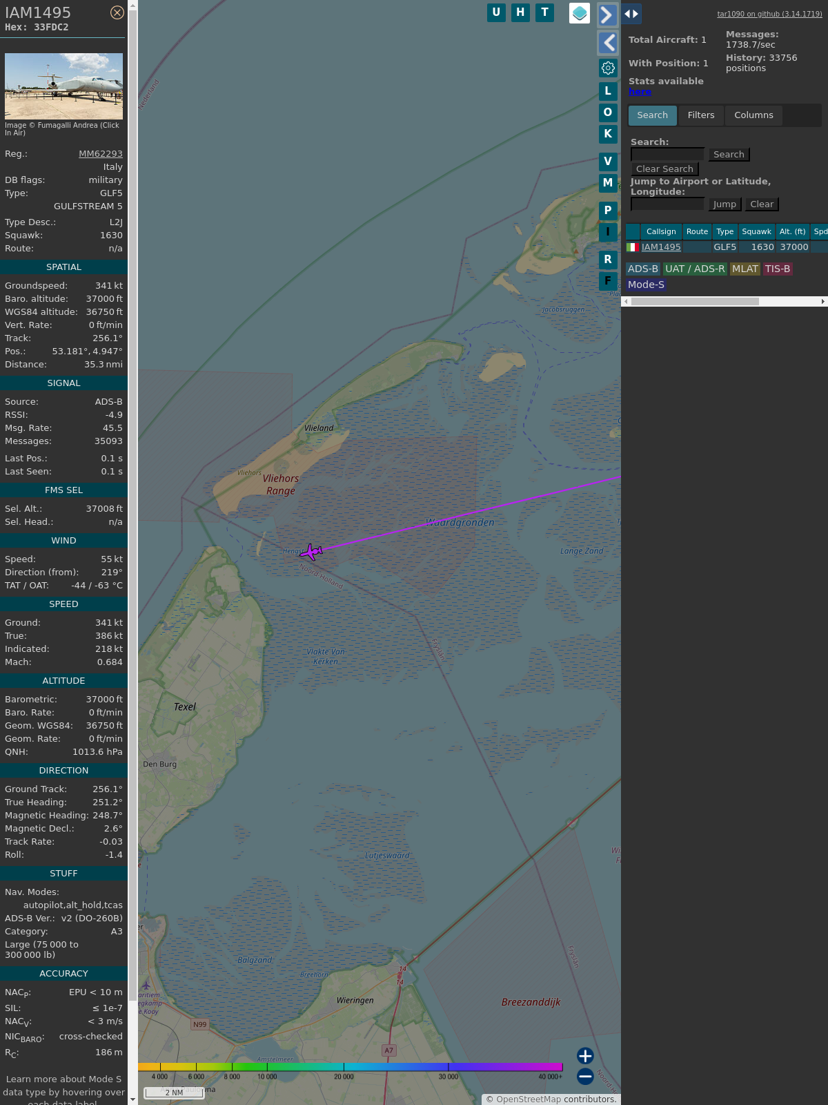Zoom out with the map minus button

click(585, 1077)
